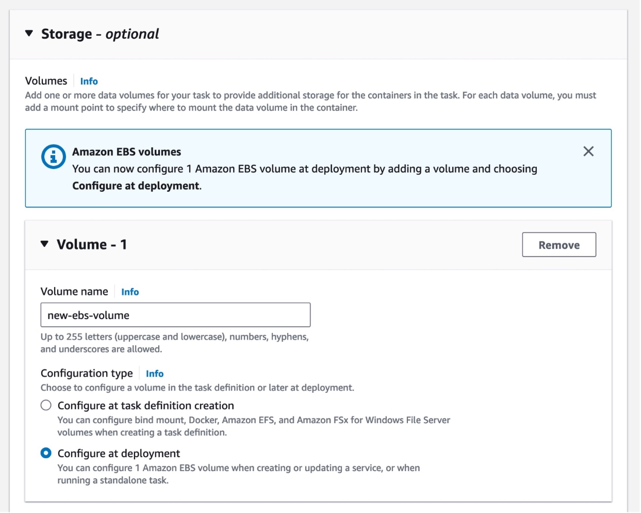Click the blue info circle icon in the banner
The image size is (641, 513).
pyautogui.click(x=53, y=156)
